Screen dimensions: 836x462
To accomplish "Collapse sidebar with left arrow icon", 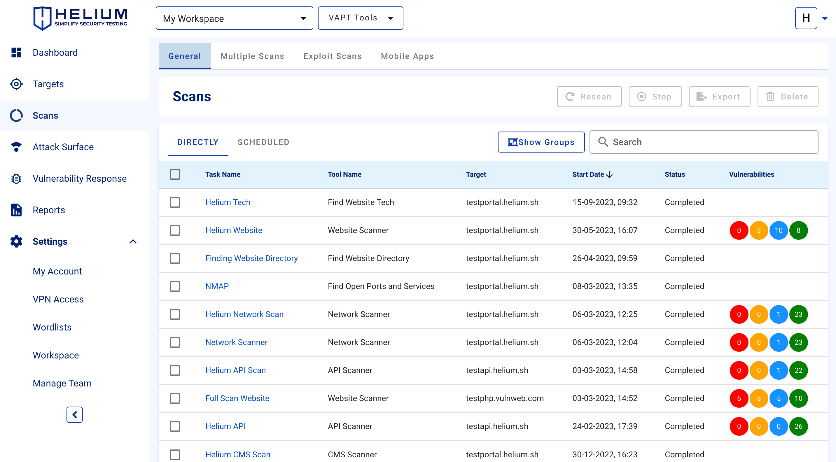I will point(74,414).
